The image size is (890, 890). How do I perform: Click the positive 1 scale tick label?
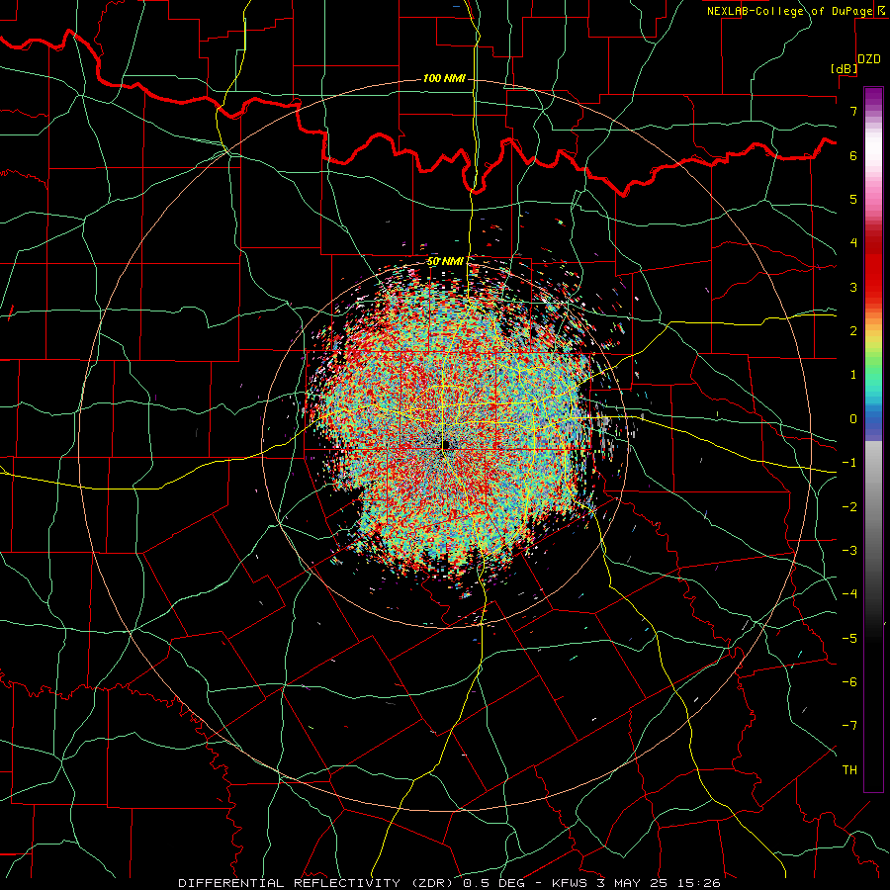[853, 375]
